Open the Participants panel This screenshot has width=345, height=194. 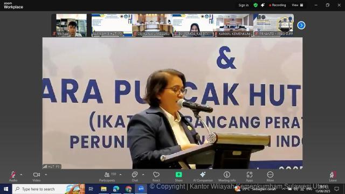click(107, 177)
